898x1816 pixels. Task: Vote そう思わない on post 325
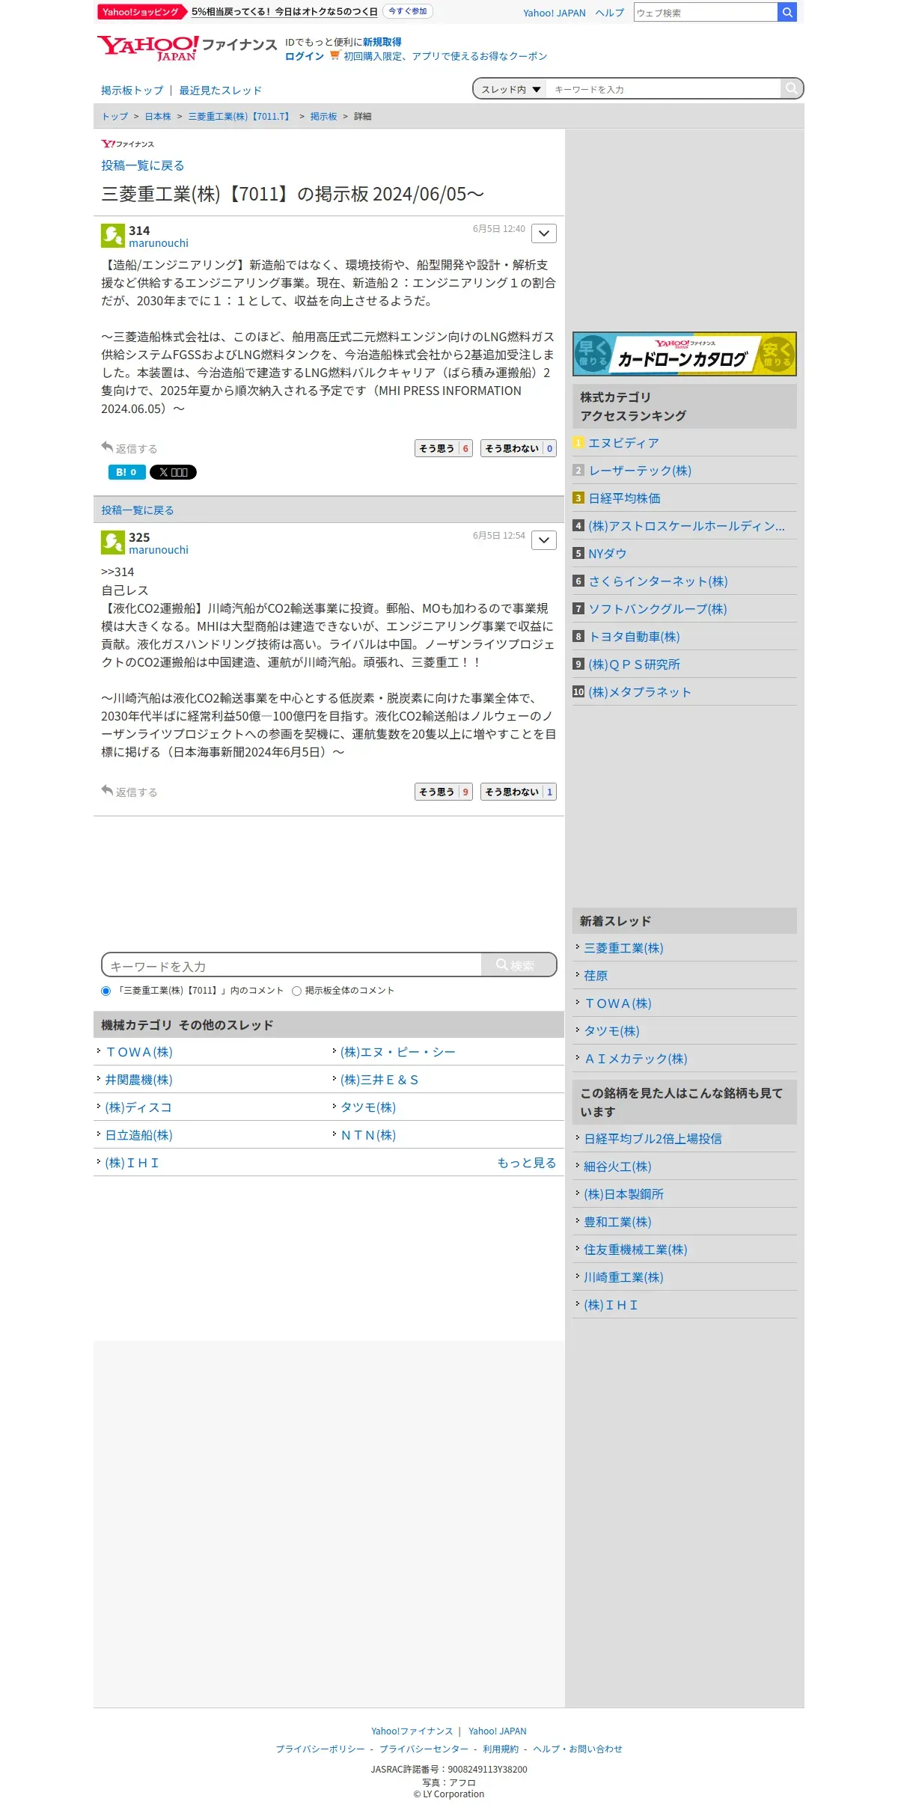tap(519, 792)
